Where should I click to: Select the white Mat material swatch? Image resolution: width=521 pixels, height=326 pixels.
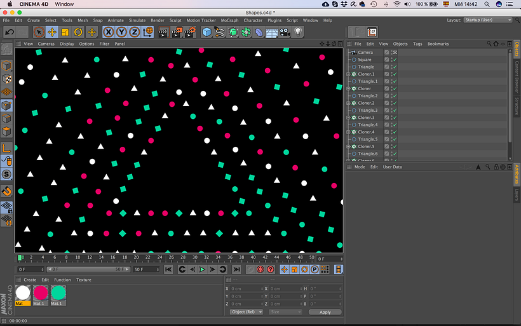[x=23, y=293]
